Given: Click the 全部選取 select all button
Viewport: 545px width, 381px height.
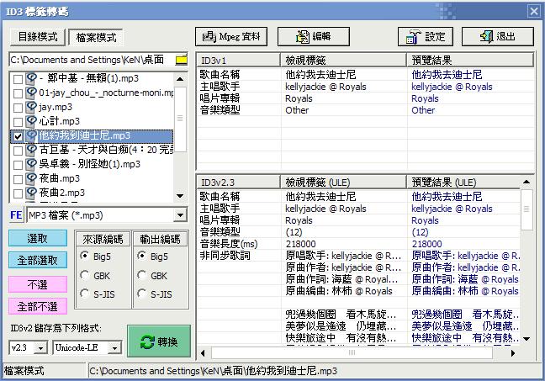Looking at the screenshot, I should click(x=37, y=260).
